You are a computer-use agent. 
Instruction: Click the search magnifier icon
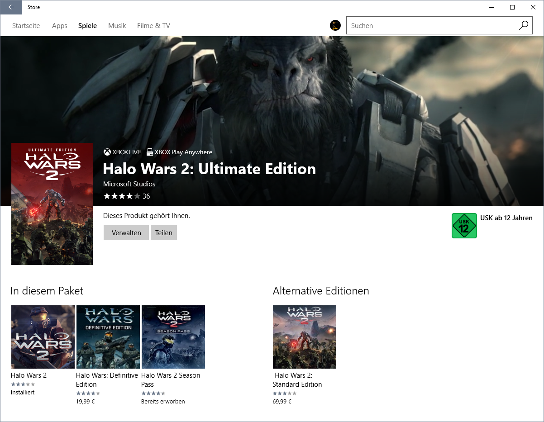pyautogui.click(x=523, y=26)
